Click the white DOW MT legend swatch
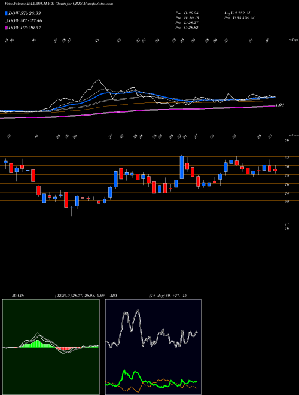The height and width of the screenshot is (395, 299). (7, 21)
